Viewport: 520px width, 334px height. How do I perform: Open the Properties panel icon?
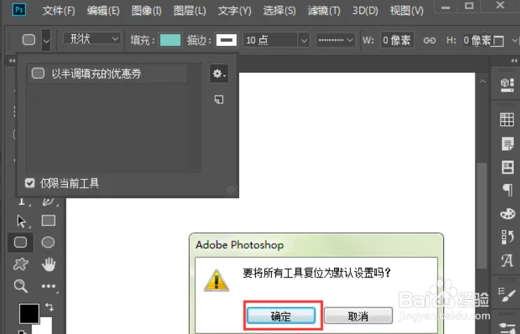click(507, 167)
